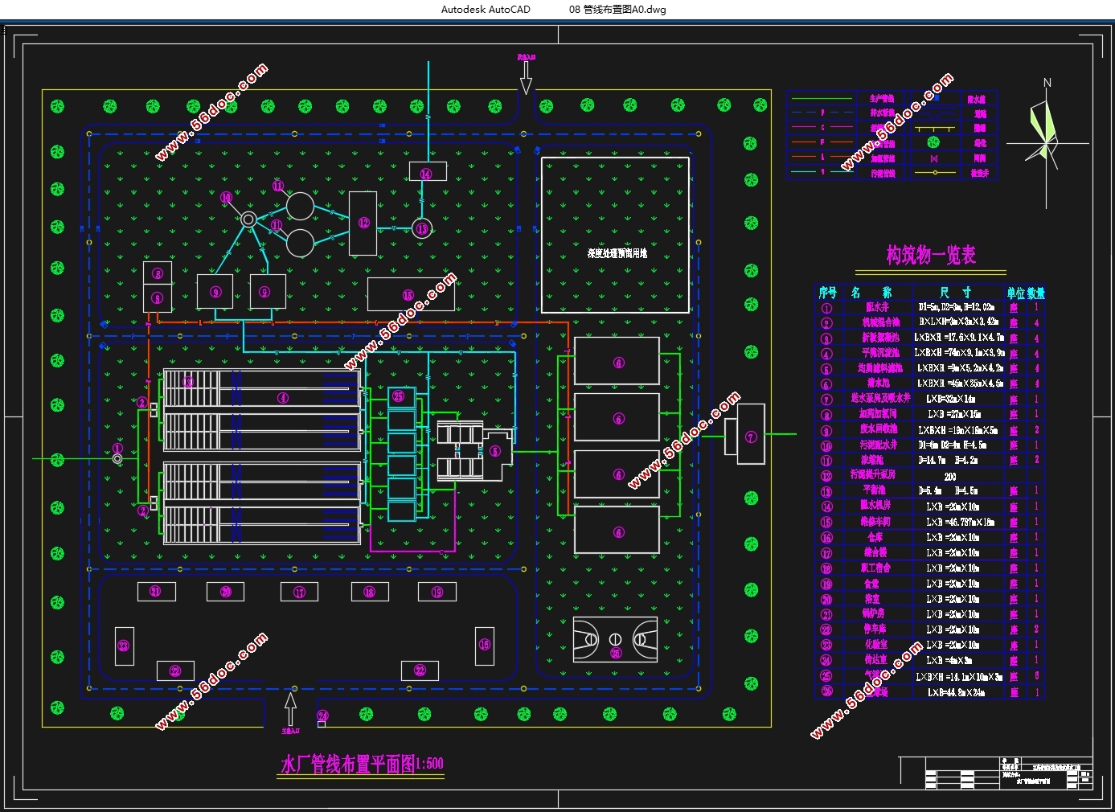Click the file name 08 管线布置图A0.dwg
The width and height of the screenshot is (1115, 812).
pos(617,10)
